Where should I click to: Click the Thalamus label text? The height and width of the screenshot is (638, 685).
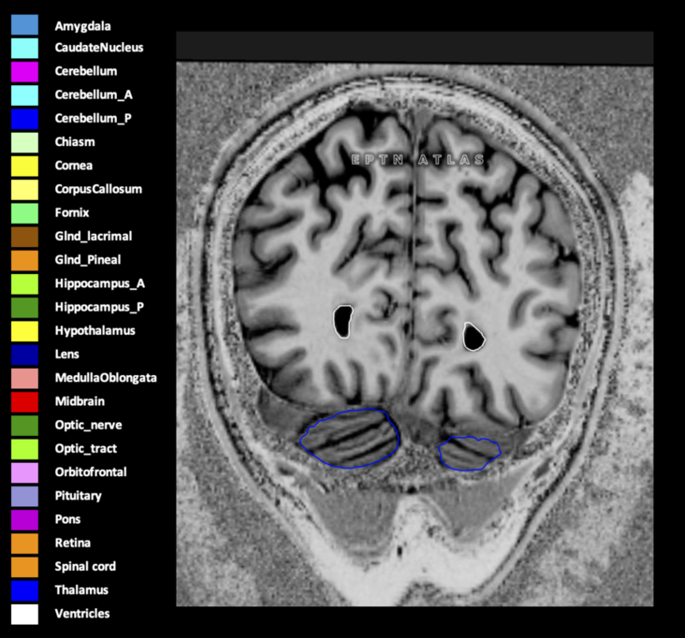click(x=81, y=590)
